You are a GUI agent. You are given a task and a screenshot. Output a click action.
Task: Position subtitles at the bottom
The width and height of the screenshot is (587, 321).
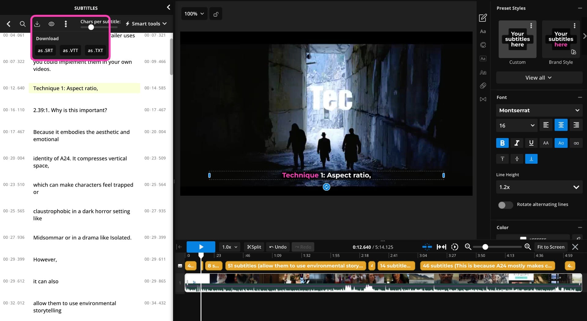point(531,159)
